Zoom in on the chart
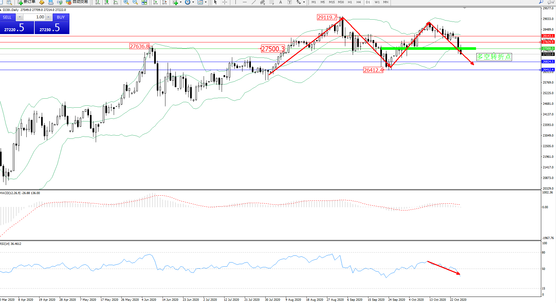The image size is (556, 303). (x=126, y=2)
